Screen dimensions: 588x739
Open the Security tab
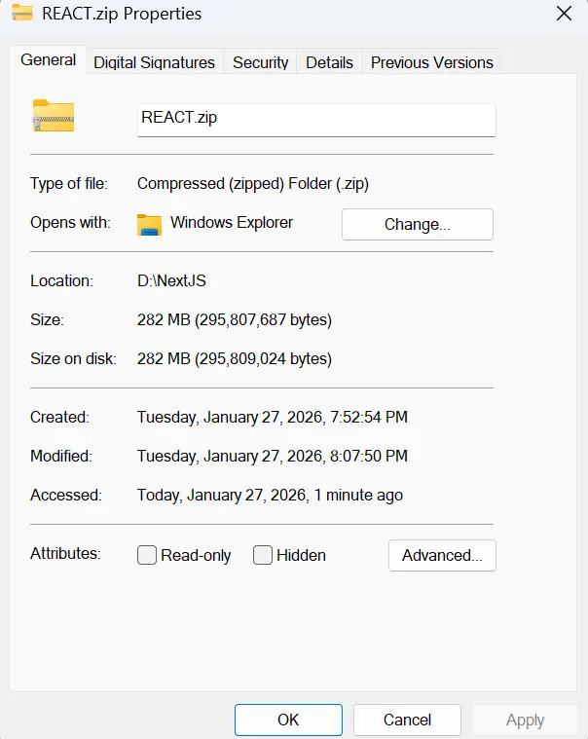(260, 62)
